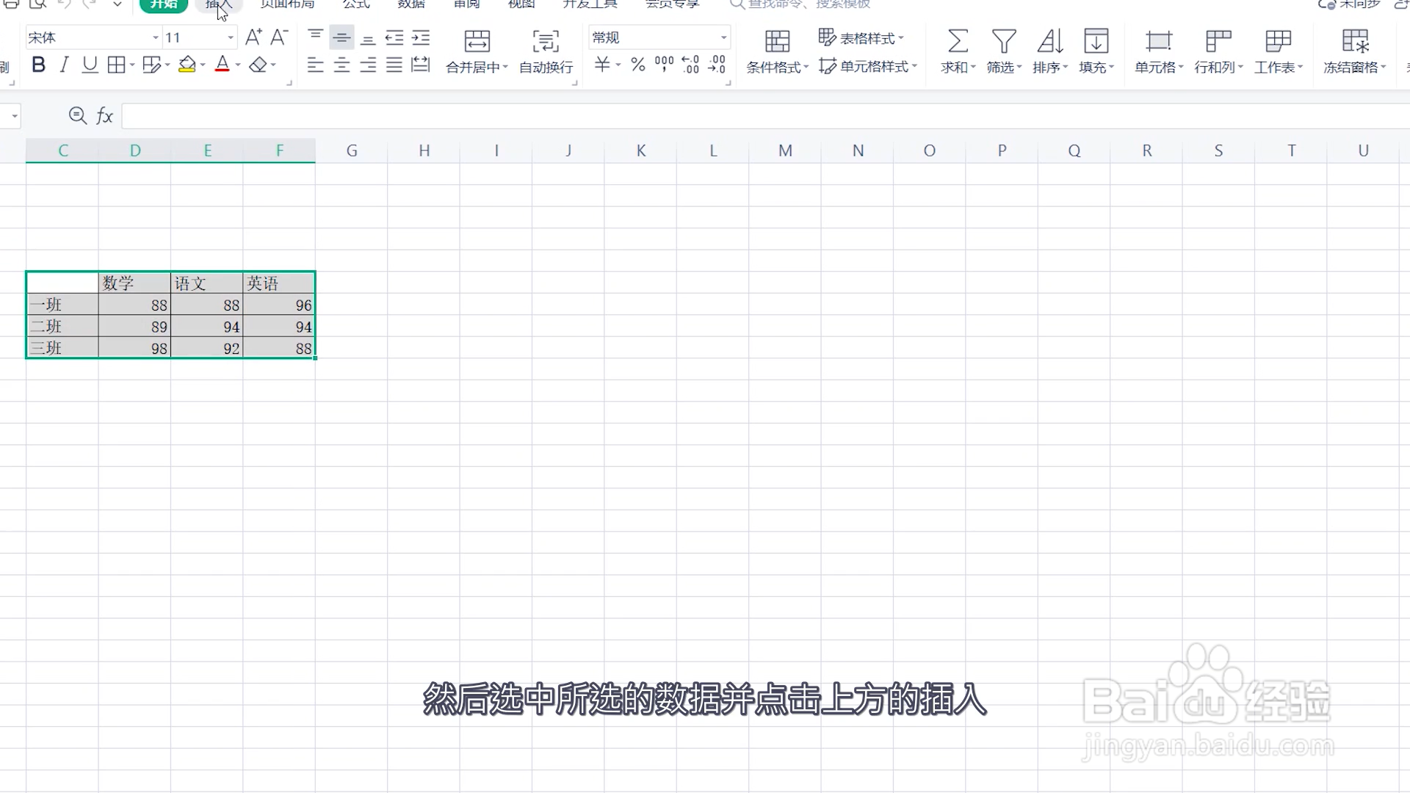Switch to the Page Layout tab
The width and height of the screenshot is (1410, 793).
287,4
